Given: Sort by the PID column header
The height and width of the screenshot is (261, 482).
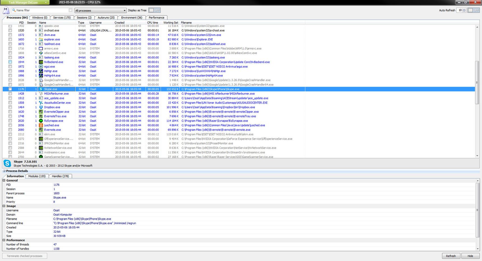Looking at the screenshot, I should (x=21, y=23).
